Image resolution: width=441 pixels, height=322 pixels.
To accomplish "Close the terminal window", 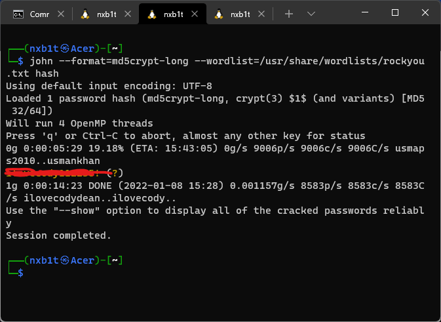I will (425, 13).
